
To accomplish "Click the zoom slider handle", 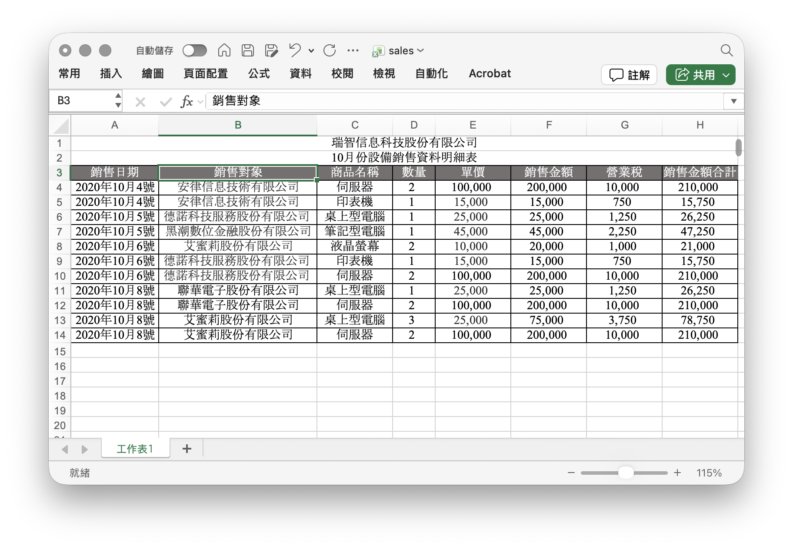I will [x=626, y=473].
